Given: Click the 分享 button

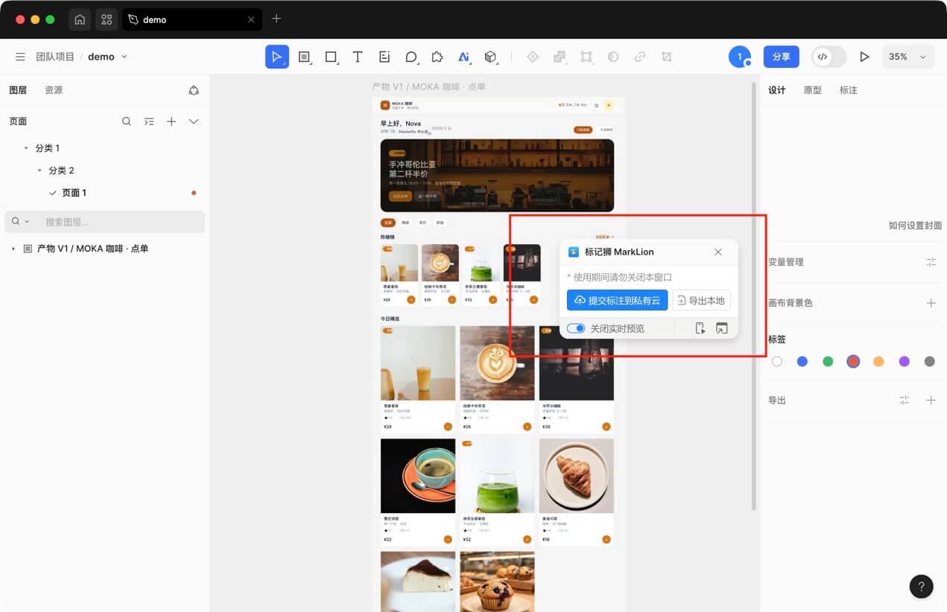Looking at the screenshot, I should tap(781, 57).
